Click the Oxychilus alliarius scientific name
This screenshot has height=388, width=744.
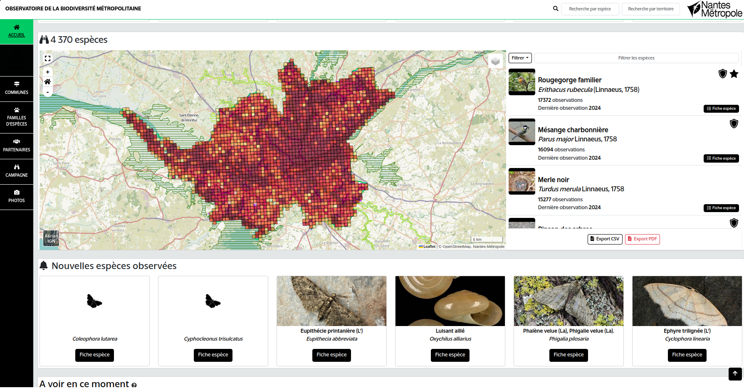(450, 339)
